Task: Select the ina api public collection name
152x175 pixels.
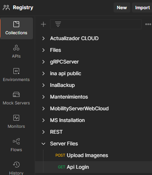Action: point(66,74)
